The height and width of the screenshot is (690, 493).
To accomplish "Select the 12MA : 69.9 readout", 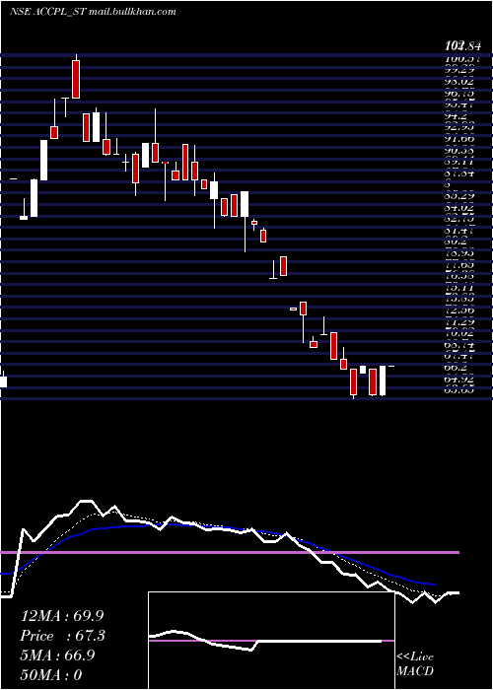I will pyautogui.click(x=62, y=616).
